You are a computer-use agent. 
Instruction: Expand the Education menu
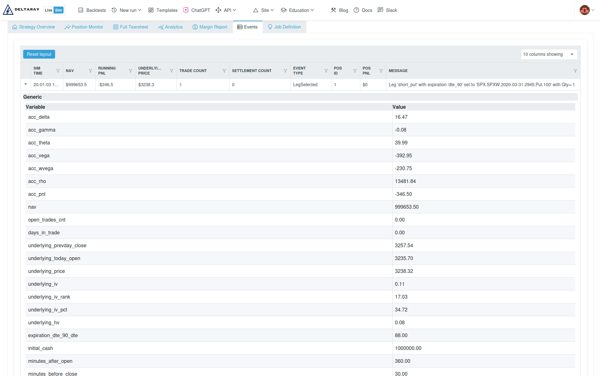[x=297, y=10]
